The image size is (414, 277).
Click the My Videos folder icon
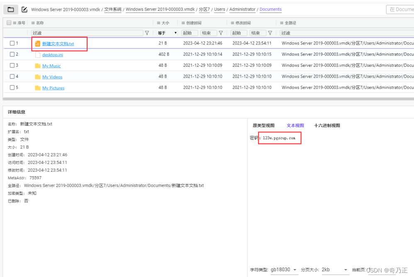[x=38, y=77]
